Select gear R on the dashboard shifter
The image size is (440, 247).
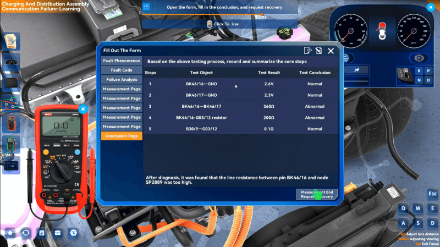419,71
